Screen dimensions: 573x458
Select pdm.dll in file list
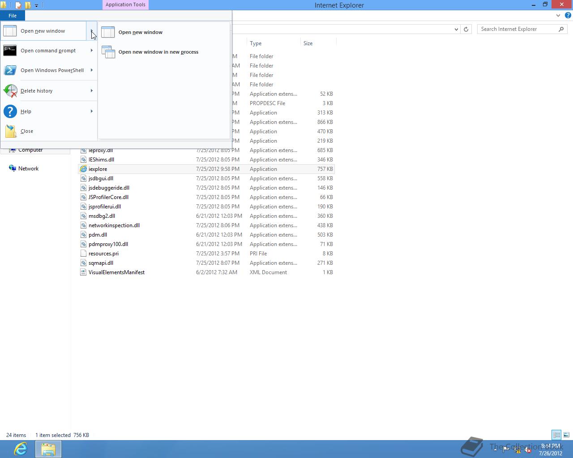pyautogui.click(x=98, y=235)
